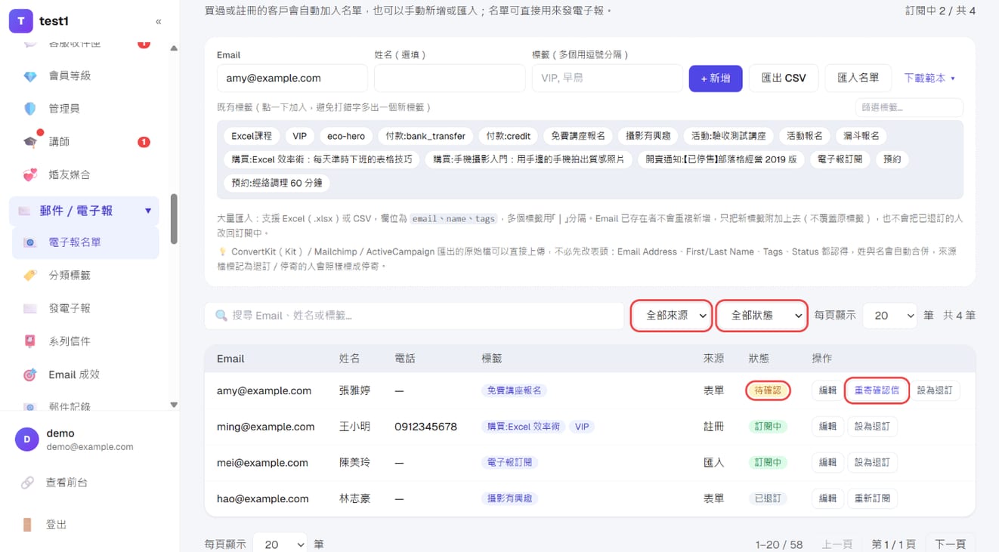Image resolution: width=999 pixels, height=552 pixels.
Task: Click the envelope icon beside 發電子報
Action: 30,308
